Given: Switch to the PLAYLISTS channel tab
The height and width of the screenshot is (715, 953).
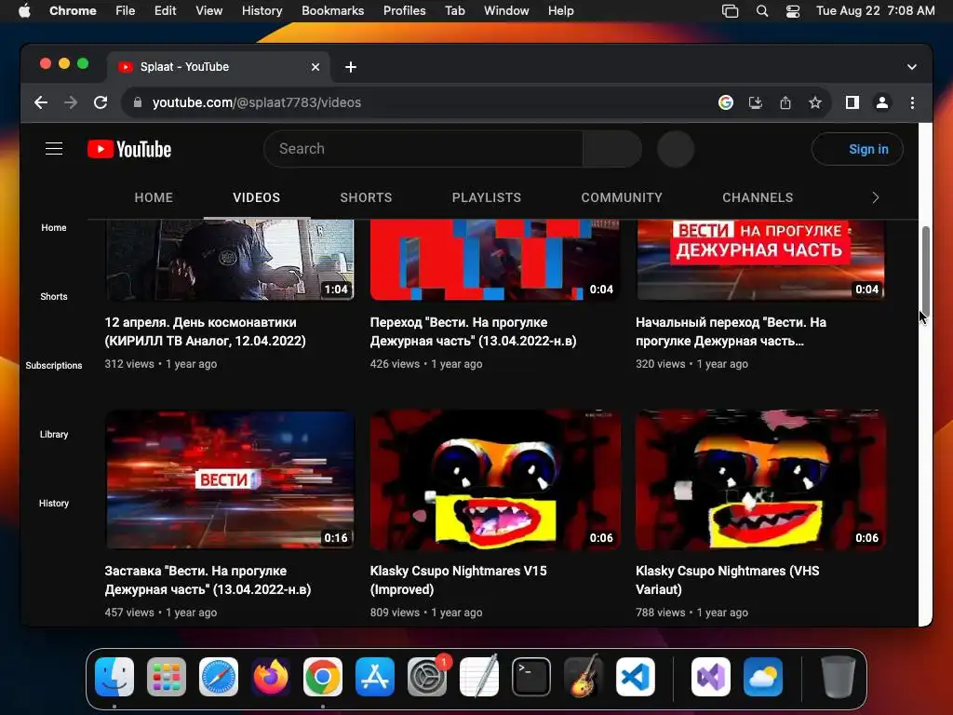Looking at the screenshot, I should 486,197.
